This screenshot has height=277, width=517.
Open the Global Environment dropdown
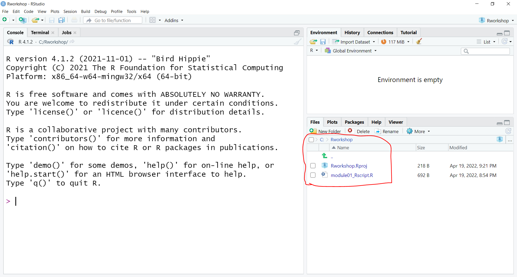point(351,51)
